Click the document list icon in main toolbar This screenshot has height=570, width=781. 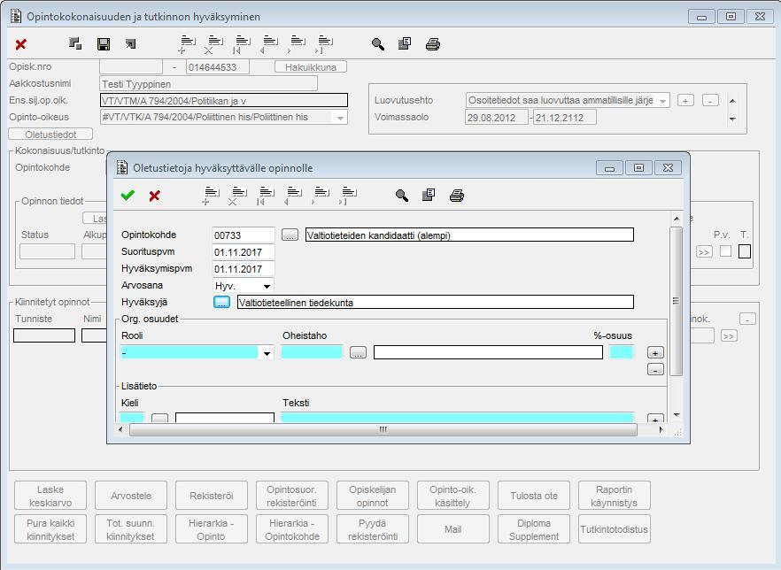coord(405,43)
